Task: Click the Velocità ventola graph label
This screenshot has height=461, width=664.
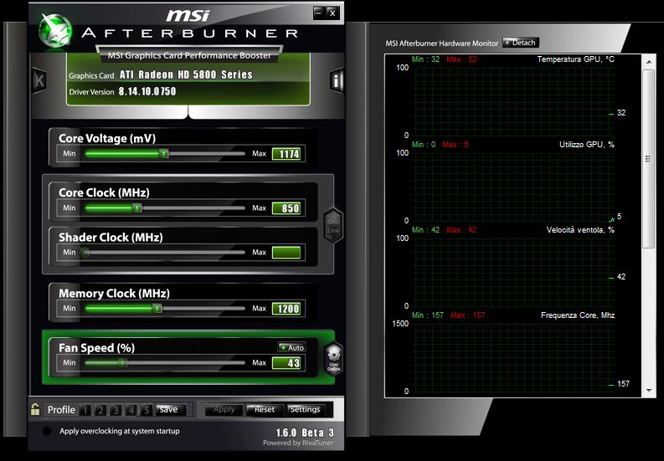Action: [x=580, y=230]
